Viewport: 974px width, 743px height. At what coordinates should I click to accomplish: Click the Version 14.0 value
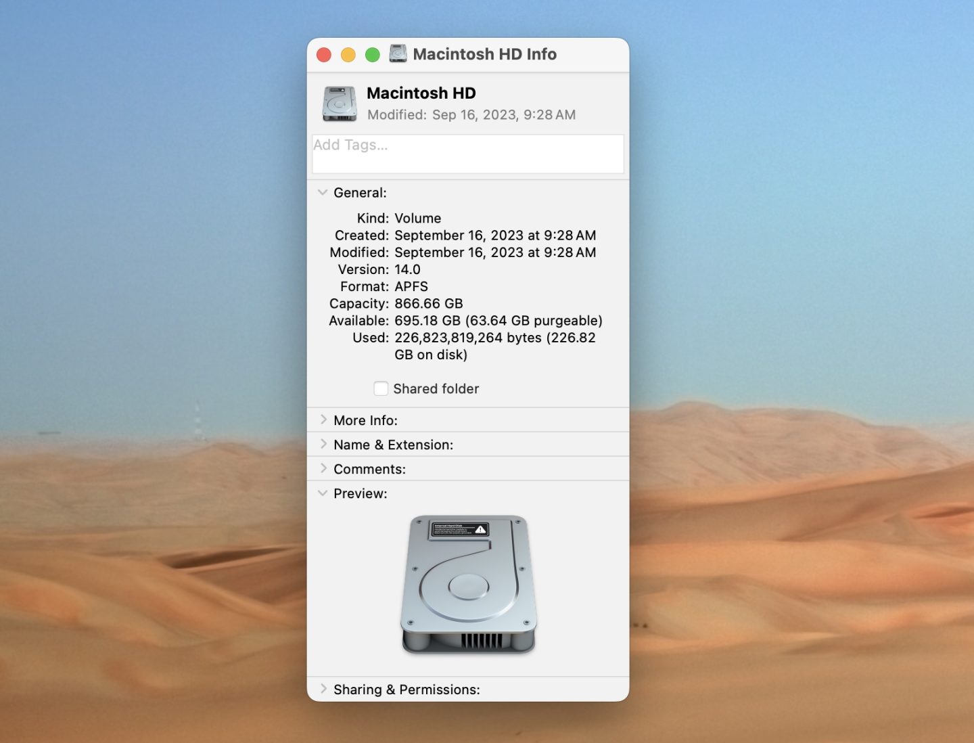(x=407, y=269)
